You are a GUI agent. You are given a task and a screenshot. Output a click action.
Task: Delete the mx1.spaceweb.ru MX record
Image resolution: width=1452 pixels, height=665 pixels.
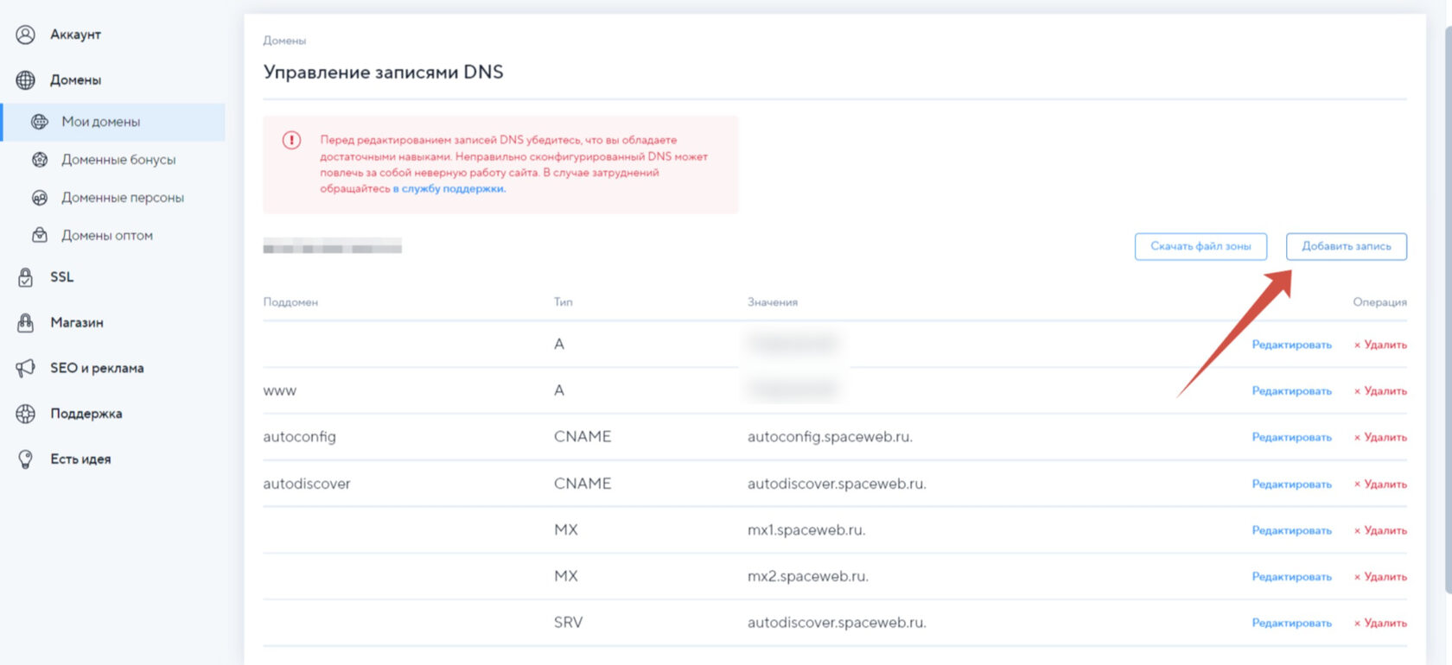click(x=1380, y=530)
